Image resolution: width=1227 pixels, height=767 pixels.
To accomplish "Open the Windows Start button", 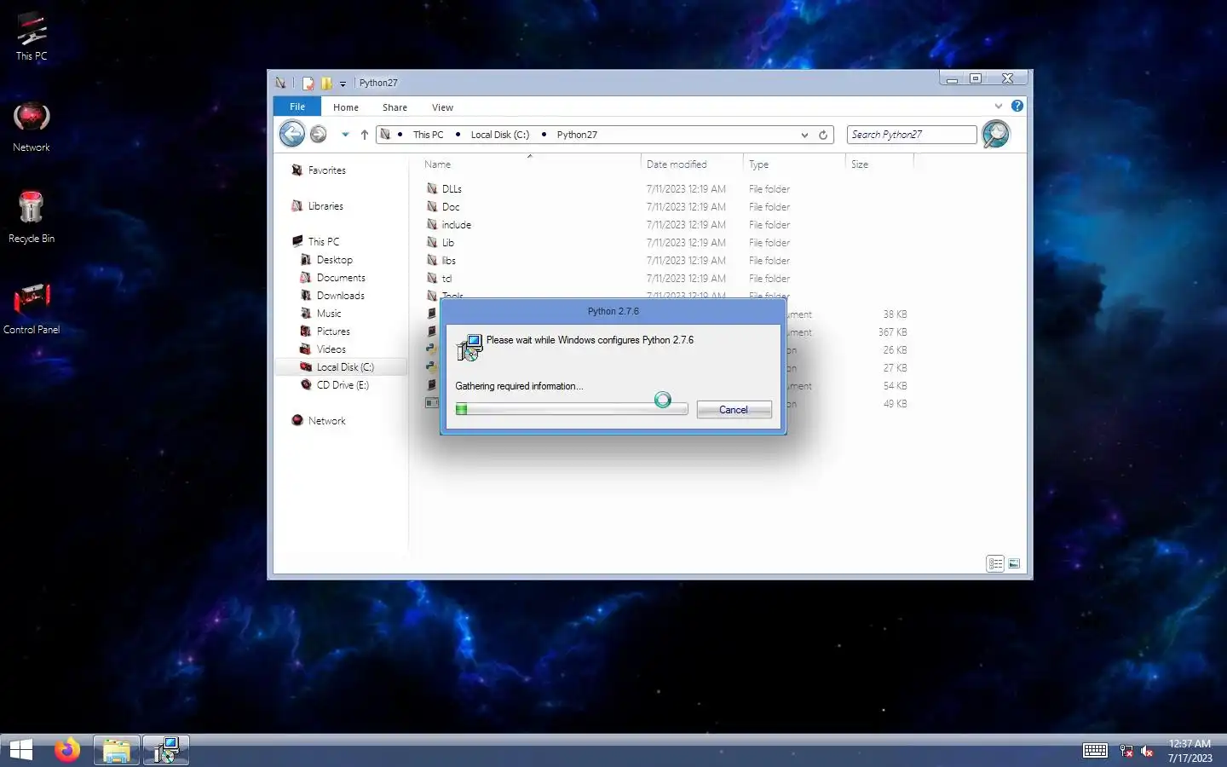I will point(20,750).
